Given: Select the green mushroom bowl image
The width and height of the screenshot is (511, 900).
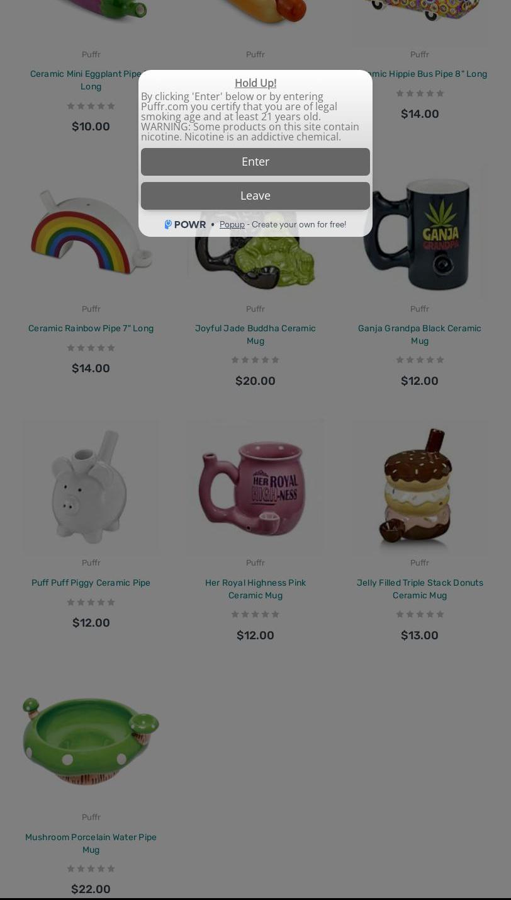Looking at the screenshot, I should coord(91,742).
